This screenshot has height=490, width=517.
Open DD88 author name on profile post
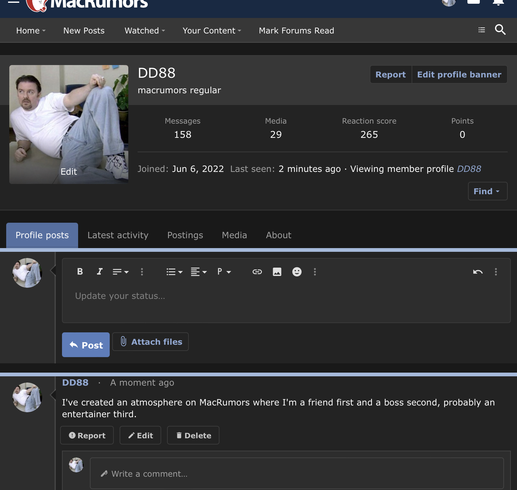75,383
